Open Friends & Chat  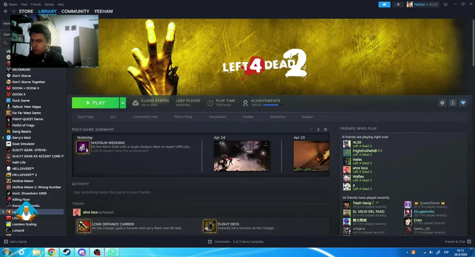[x=458, y=242]
